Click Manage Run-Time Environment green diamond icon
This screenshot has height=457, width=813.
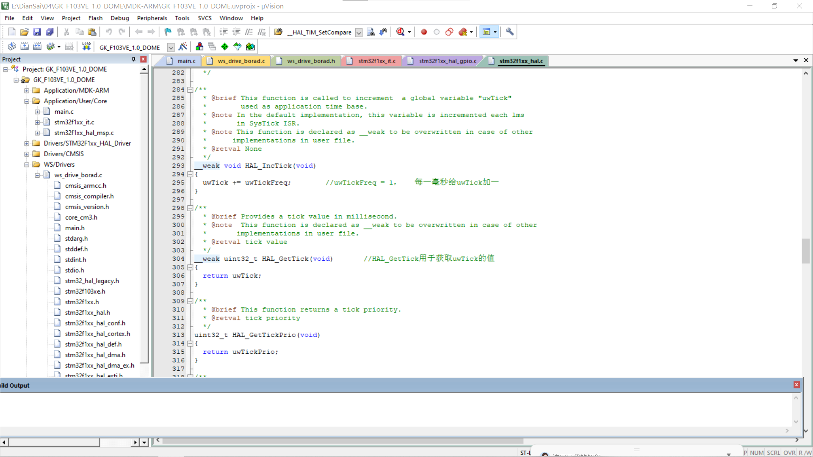(x=224, y=47)
